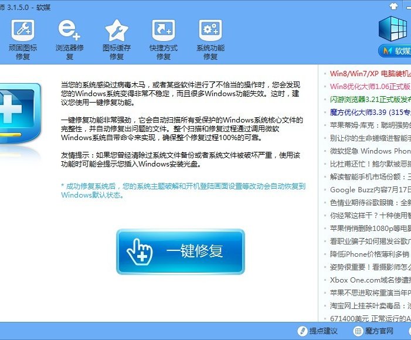Image resolution: width=411 pixels, height=340 pixels.
Task: Click the 一键修复 button
Action: pyautogui.click(x=181, y=251)
